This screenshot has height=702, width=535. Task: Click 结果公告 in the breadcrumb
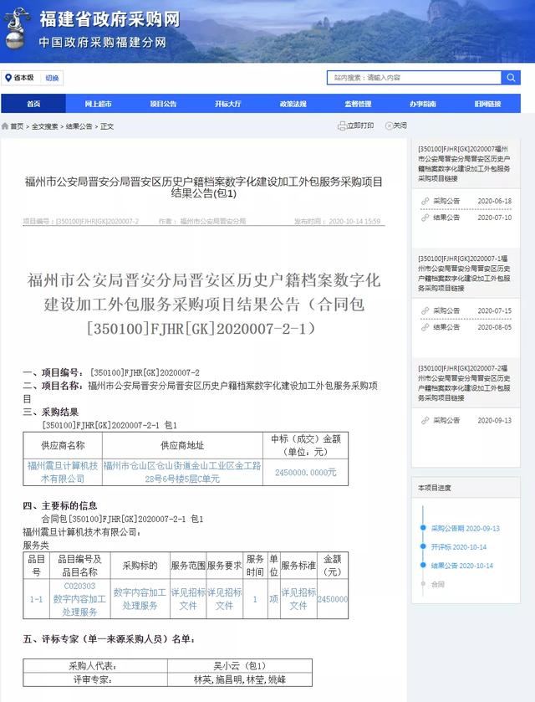pyautogui.click(x=79, y=126)
